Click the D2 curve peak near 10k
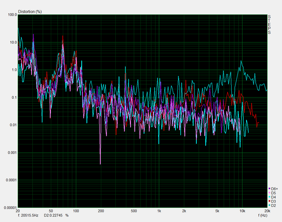The image size is (282, 222). click(241, 61)
